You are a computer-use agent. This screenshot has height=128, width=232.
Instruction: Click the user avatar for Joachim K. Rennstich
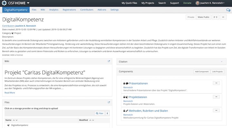tap(198, 3)
